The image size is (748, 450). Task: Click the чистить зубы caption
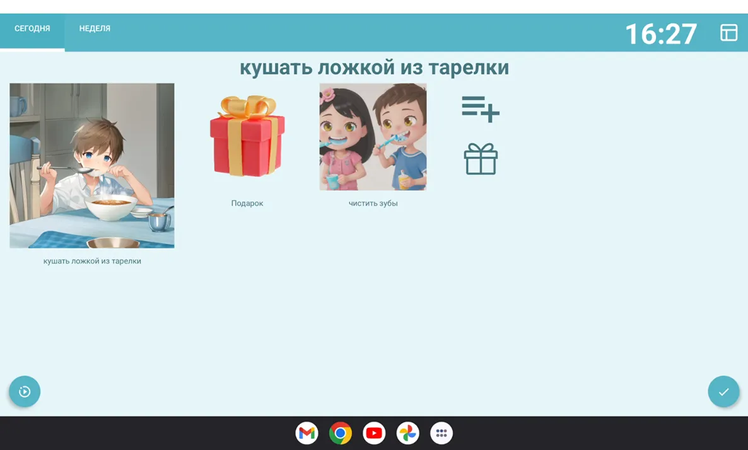coord(373,204)
